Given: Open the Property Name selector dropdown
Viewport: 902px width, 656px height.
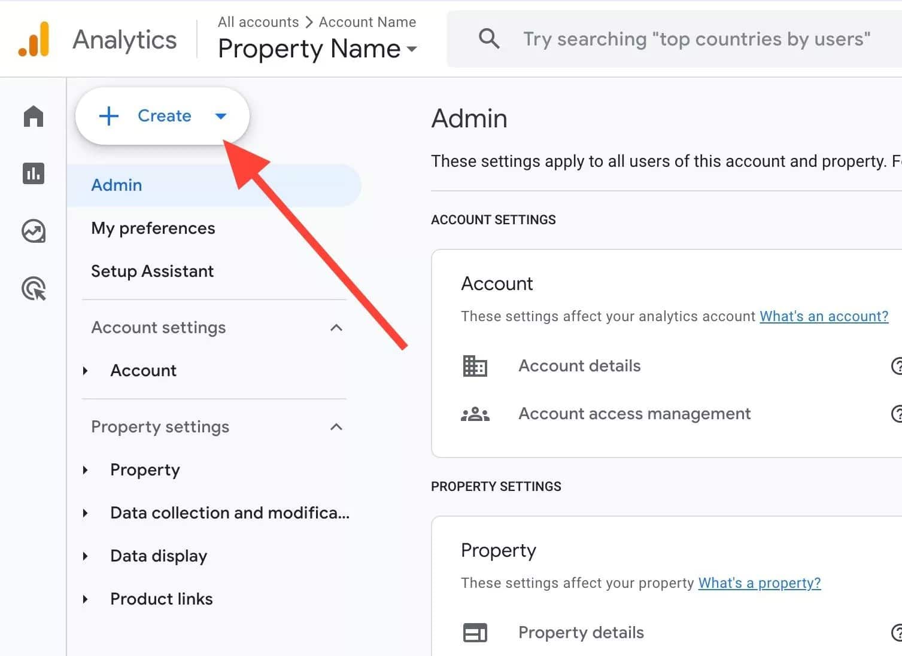Looking at the screenshot, I should tap(317, 49).
